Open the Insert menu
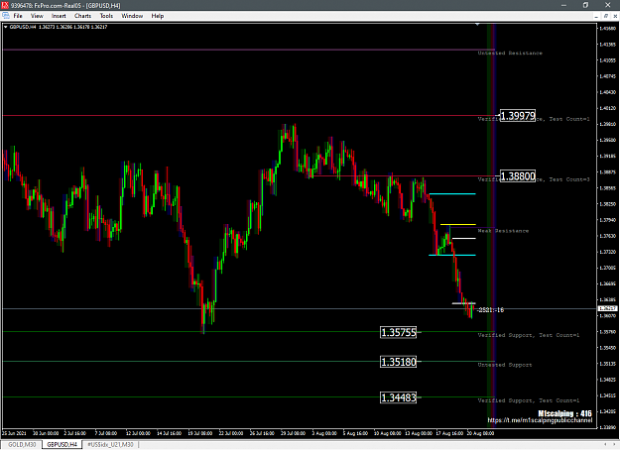This screenshot has height=450, width=620. point(59,16)
